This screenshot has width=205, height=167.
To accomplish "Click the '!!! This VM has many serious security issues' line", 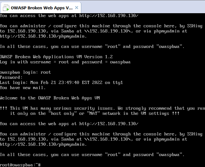I will pos(102,108).
